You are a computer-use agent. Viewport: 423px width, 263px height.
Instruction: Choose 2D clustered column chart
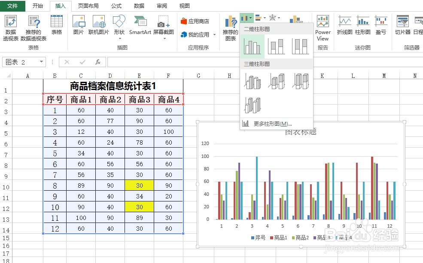point(252,46)
